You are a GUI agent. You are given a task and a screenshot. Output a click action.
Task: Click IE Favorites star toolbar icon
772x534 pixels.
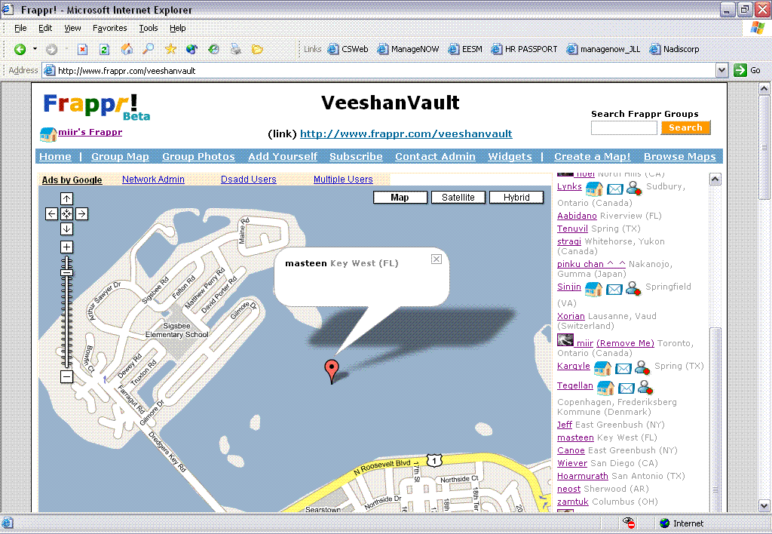click(170, 49)
